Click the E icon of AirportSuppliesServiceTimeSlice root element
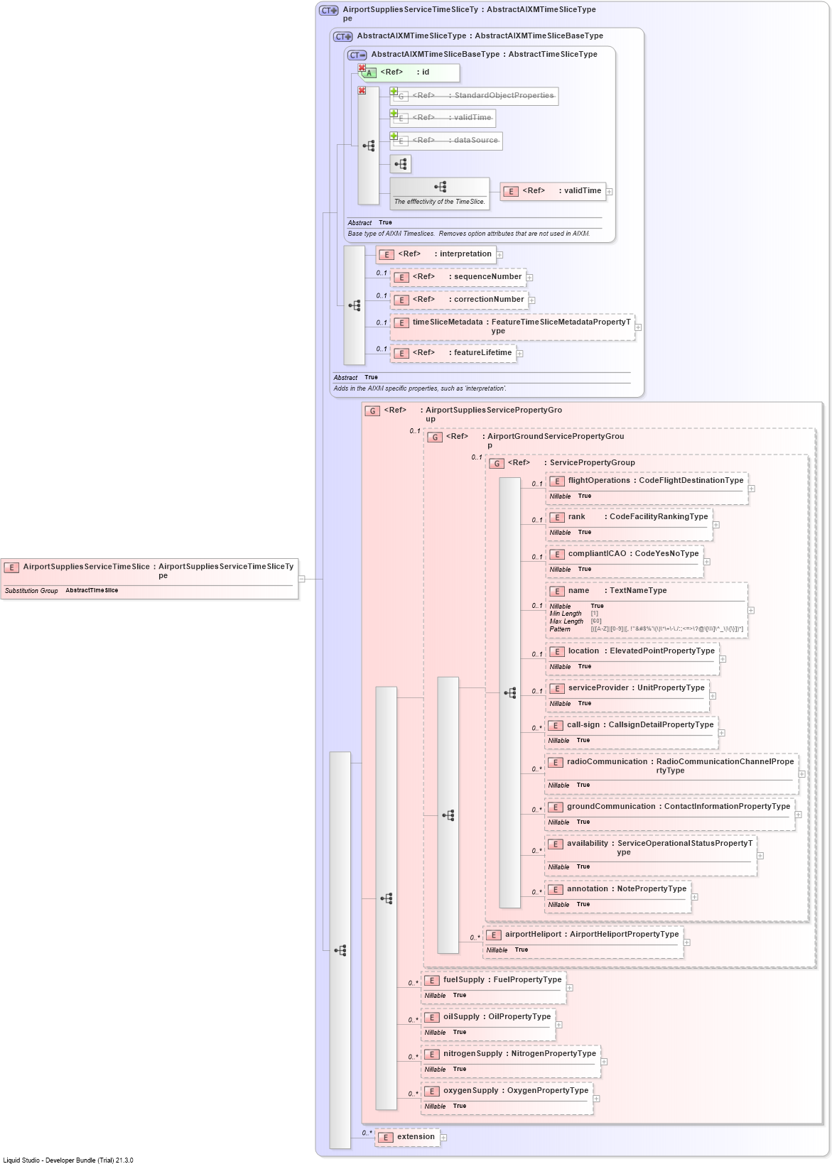 [x=11, y=567]
